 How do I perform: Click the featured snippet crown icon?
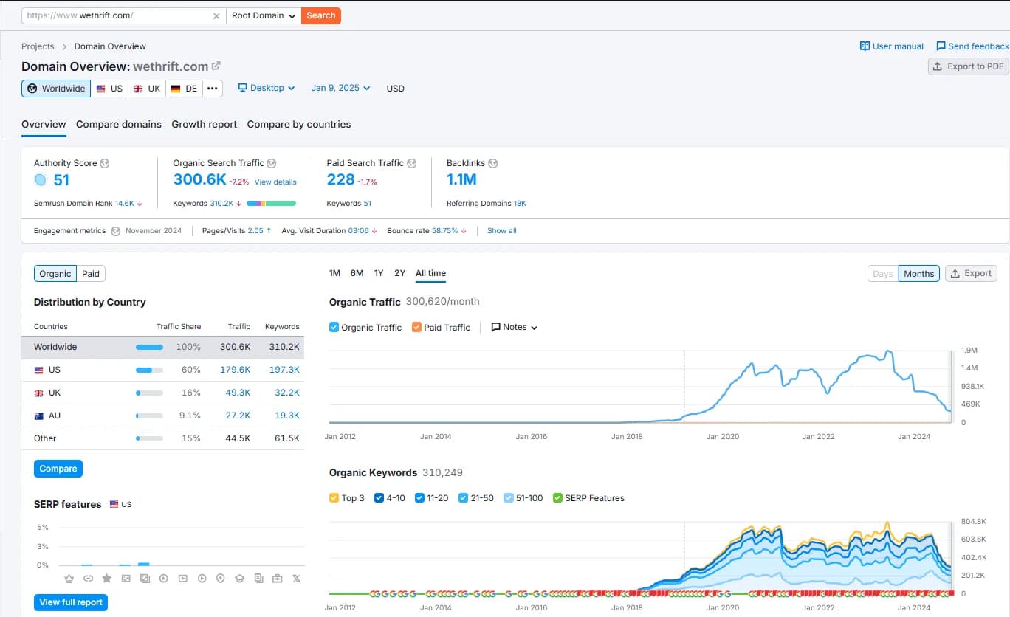pyautogui.click(x=69, y=579)
